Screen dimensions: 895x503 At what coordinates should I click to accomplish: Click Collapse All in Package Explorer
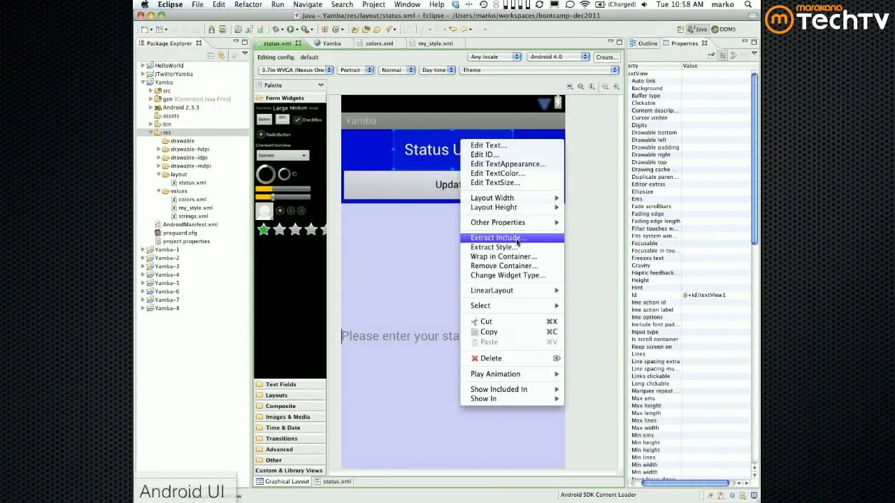[x=210, y=54]
